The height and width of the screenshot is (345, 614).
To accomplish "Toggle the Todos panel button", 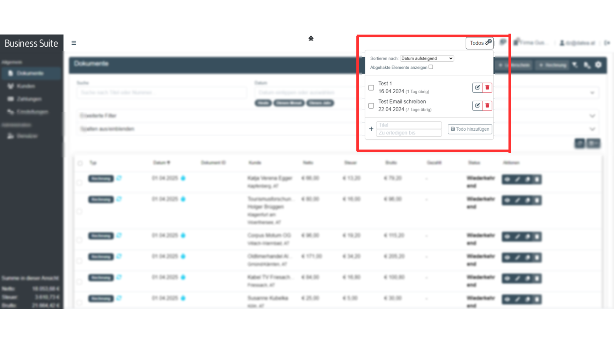I will pos(479,43).
